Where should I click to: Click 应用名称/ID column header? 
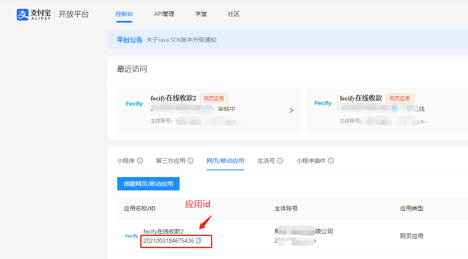tap(139, 208)
